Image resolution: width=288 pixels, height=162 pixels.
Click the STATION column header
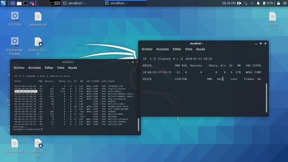[181, 79]
